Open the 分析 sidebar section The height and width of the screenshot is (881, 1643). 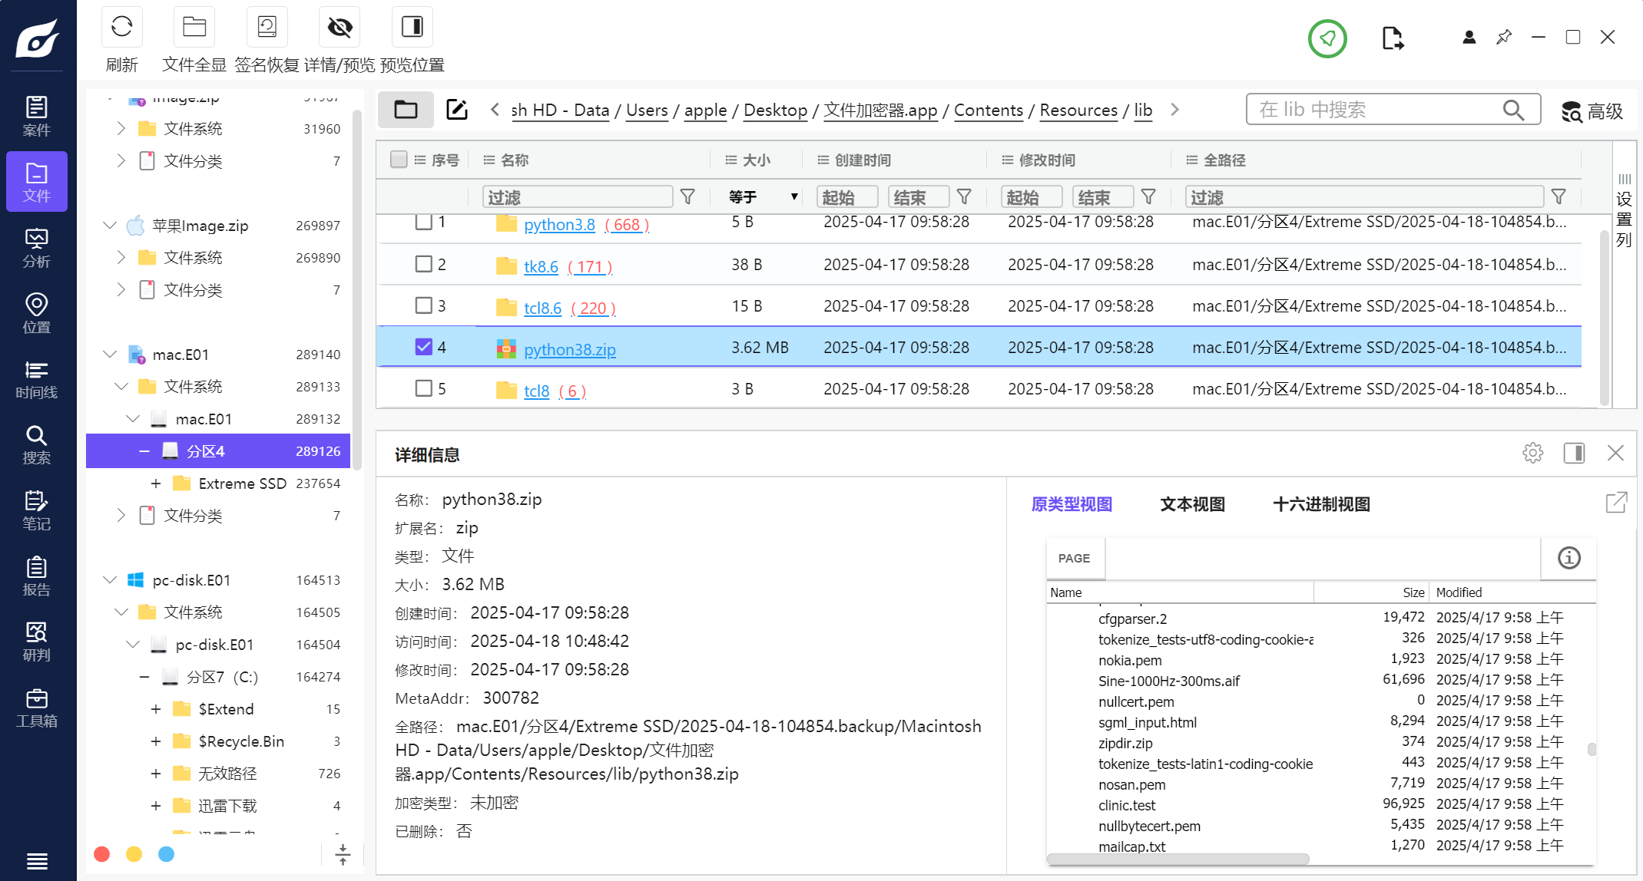(x=37, y=248)
